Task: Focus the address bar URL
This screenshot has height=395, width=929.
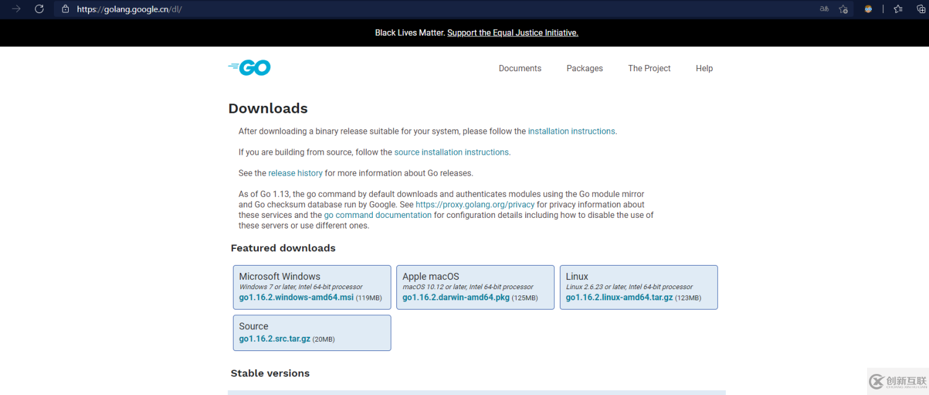Action: point(129,9)
